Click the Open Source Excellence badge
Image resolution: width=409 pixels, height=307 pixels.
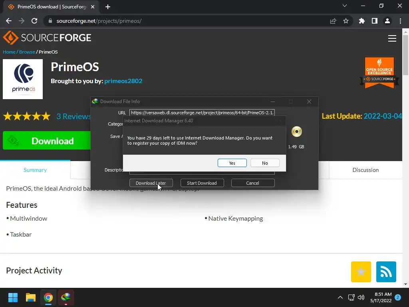(379, 73)
